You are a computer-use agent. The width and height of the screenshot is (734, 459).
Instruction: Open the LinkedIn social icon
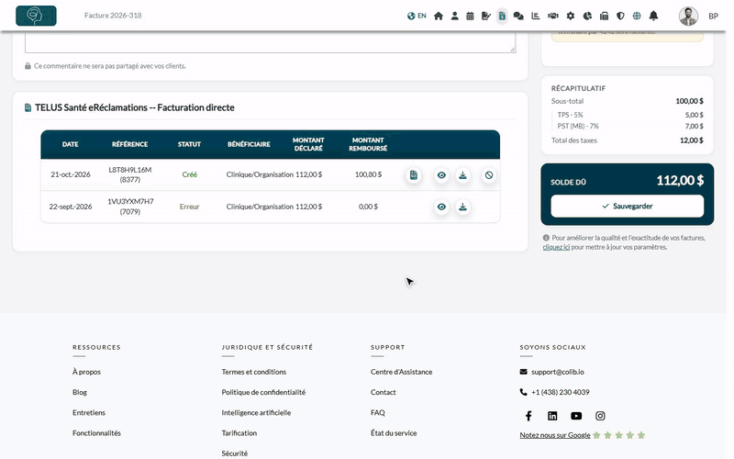pyautogui.click(x=552, y=416)
